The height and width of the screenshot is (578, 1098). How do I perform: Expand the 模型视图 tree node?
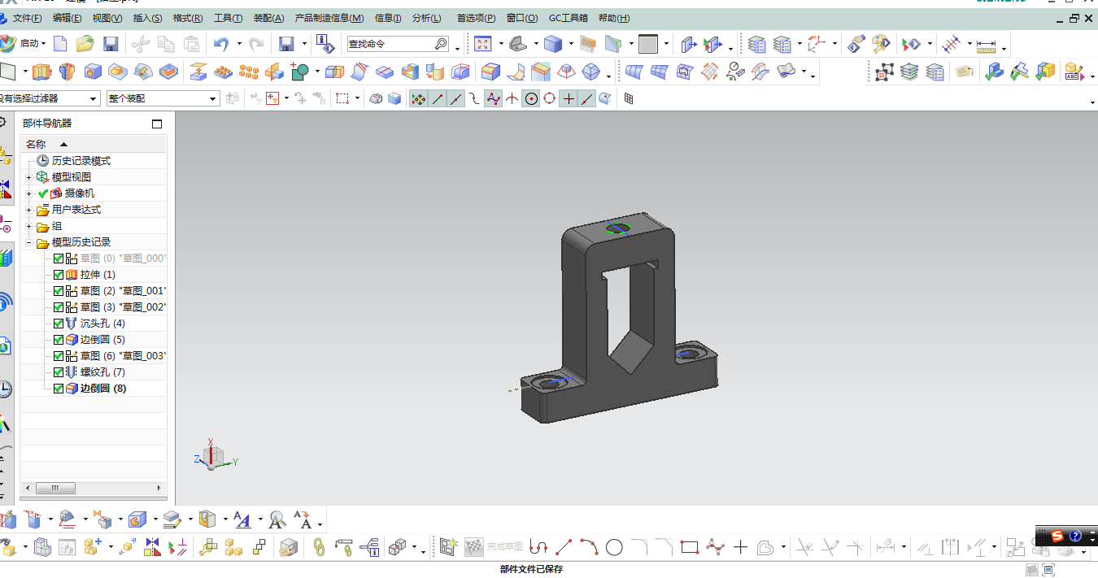[x=29, y=177]
